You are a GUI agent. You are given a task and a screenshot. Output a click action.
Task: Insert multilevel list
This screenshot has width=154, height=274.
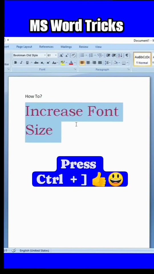click(x=100, y=55)
